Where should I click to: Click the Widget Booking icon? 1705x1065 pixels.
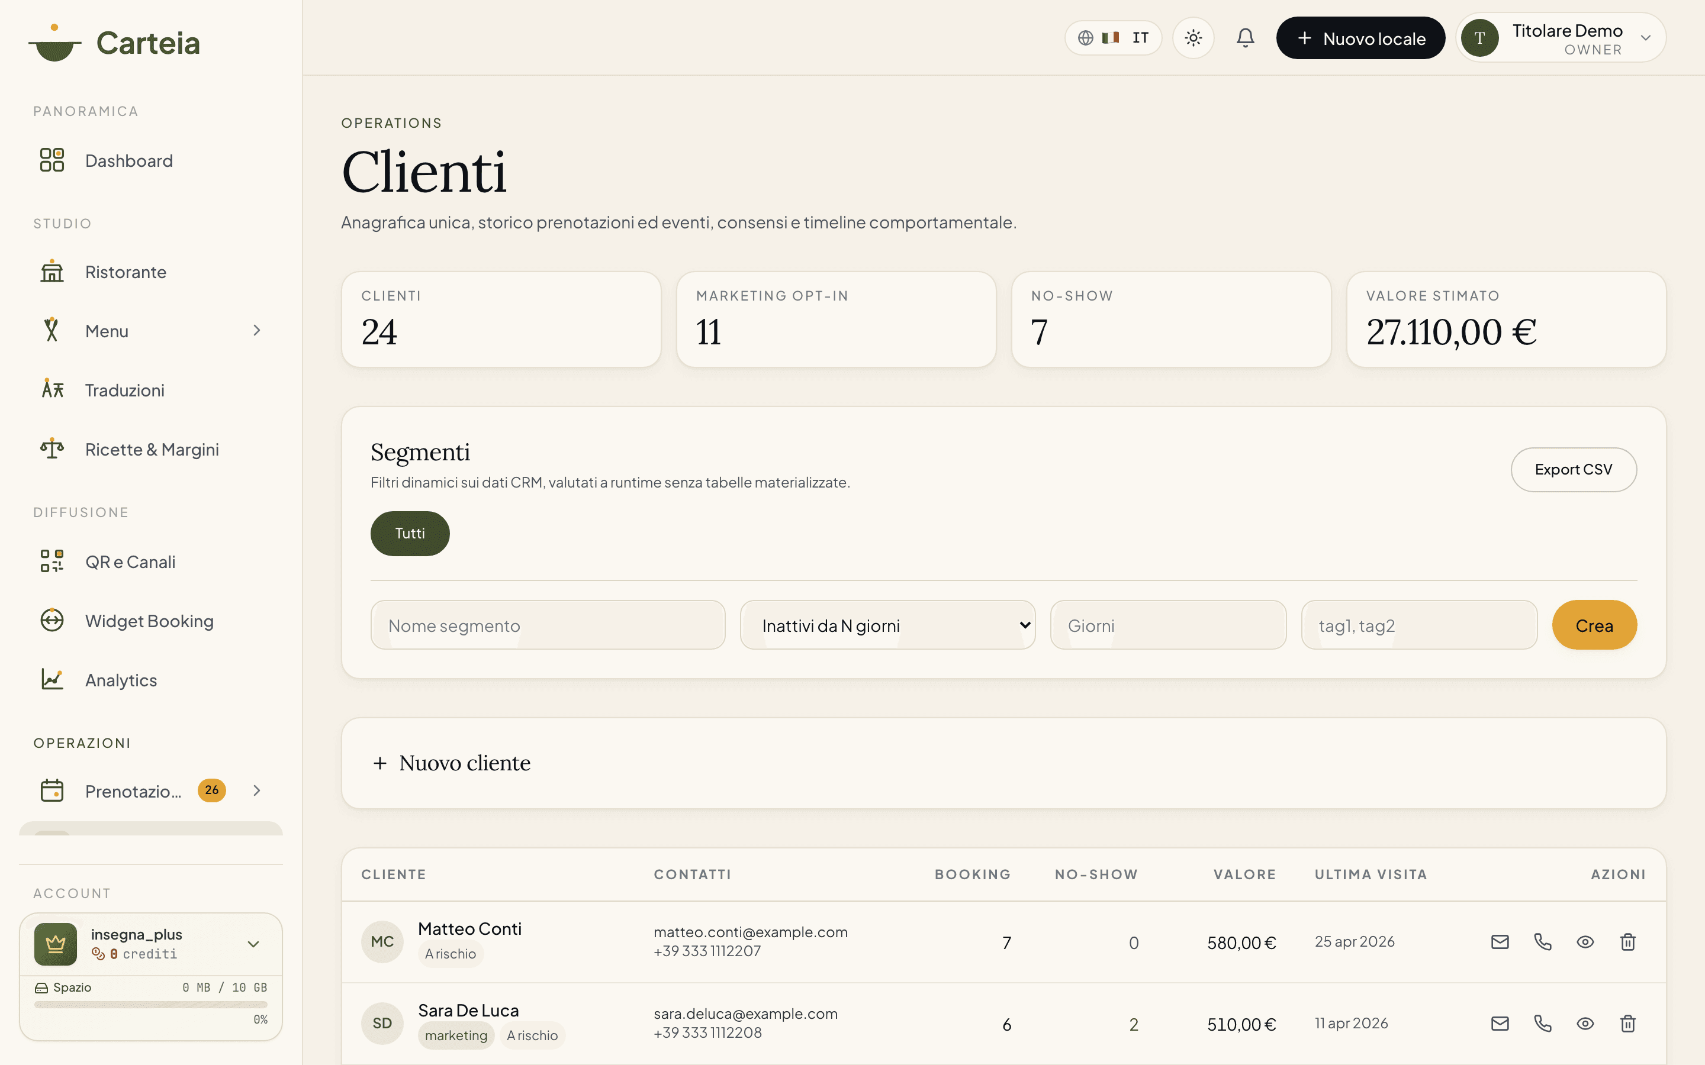(52, 621)
